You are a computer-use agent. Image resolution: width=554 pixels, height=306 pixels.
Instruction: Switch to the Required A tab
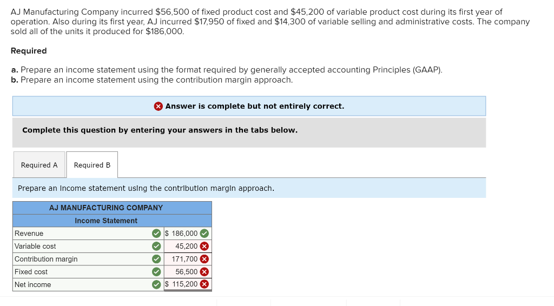click(39, 165)
